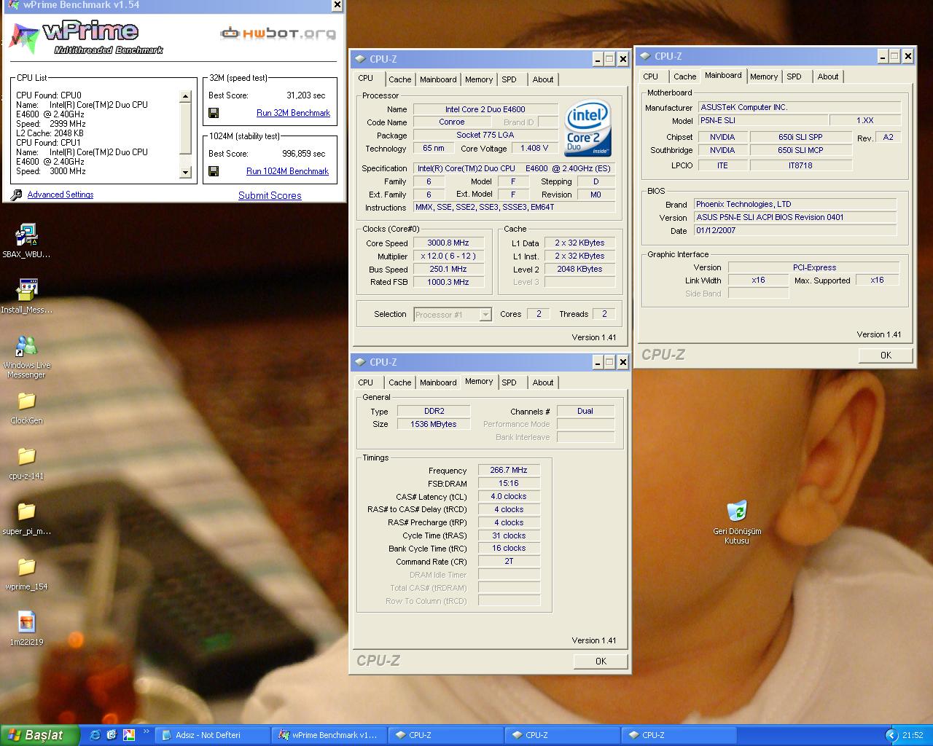933x746 pixels.
Task: Click the taskbar clock showing 21:52
Action: 913,736
